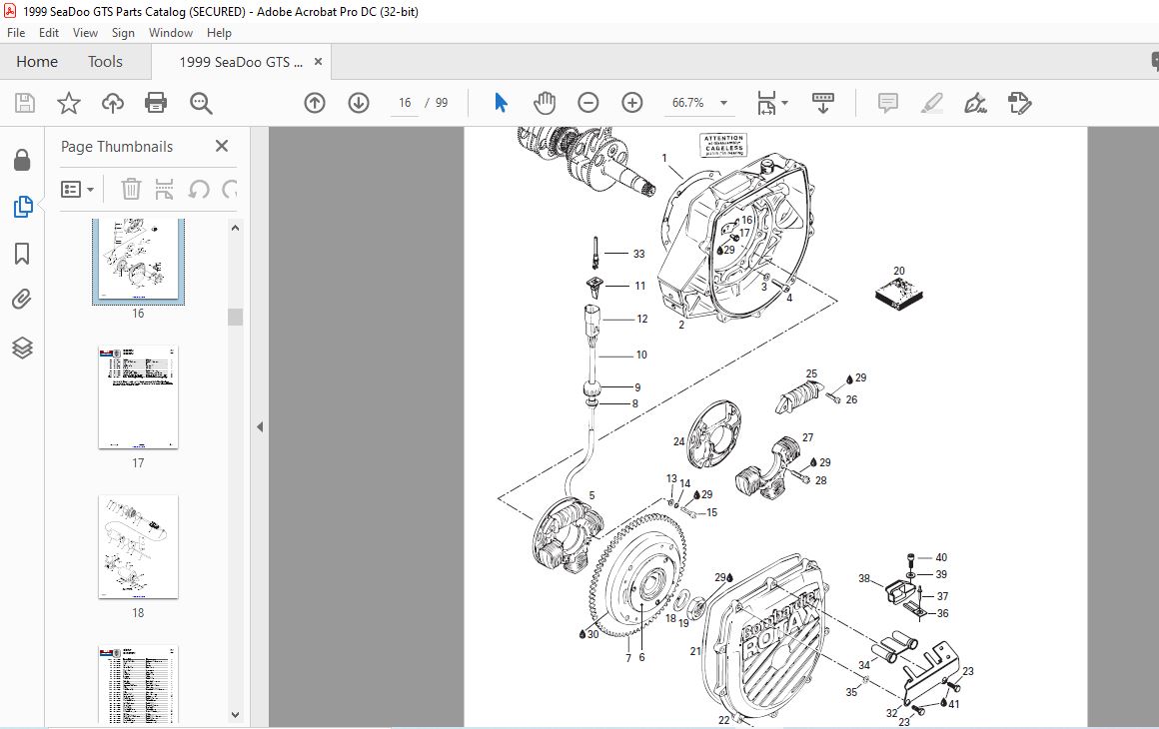This screenshot has width=1159, height=729.
Task: Open the Window menu
Action: [x=171, y=33]
